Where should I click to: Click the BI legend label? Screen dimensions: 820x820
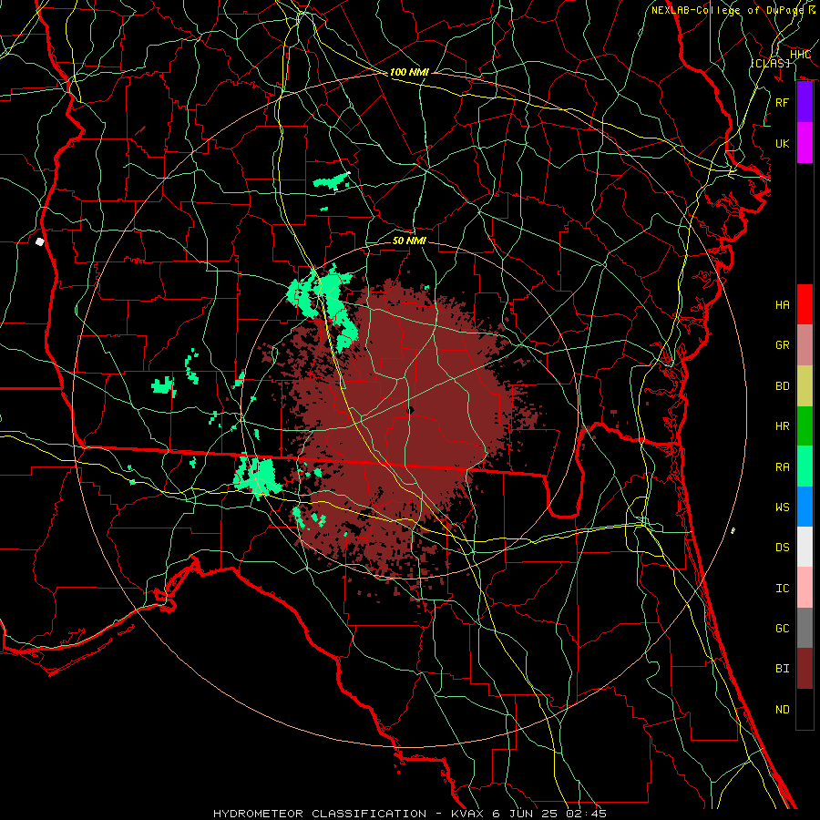click(x=783, y=669)
